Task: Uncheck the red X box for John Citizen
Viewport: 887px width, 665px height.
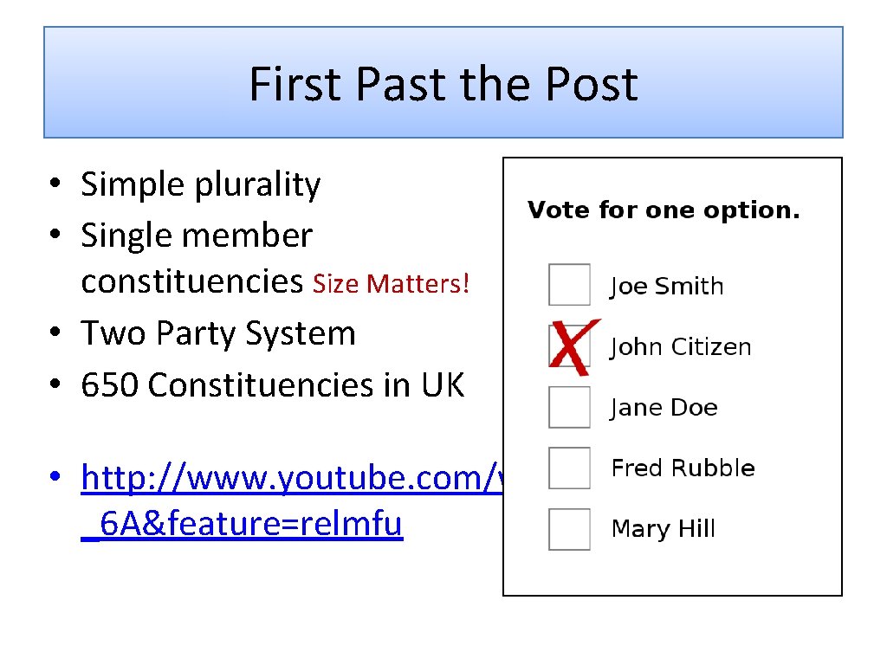Action: [x=569, y=346]
